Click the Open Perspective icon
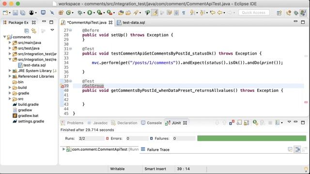The width and height of the screenshot is (310, 174). coord(279,13)
